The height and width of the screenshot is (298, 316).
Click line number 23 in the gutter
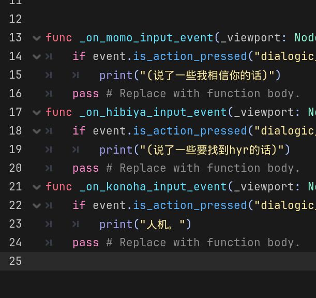pos(16,224)
